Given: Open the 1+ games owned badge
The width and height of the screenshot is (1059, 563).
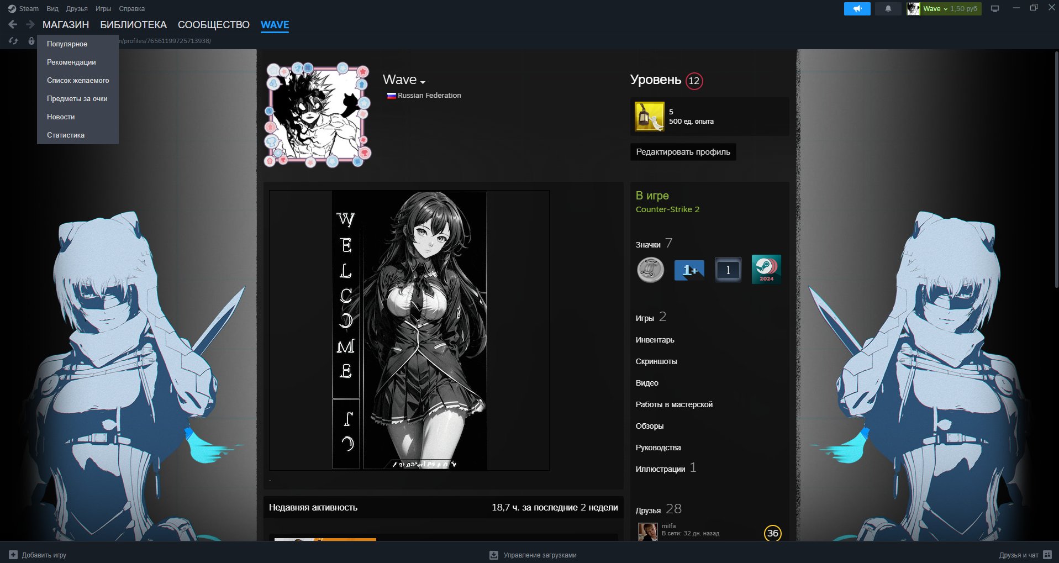Looking at the screenshot, I should (689, 270).
